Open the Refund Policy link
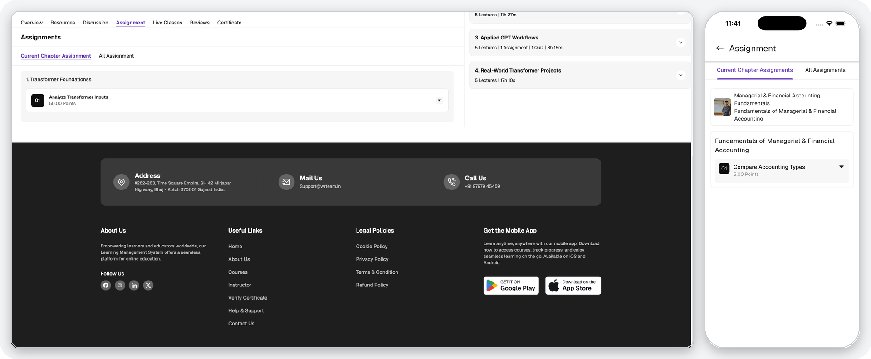Viewport: 871px width, 359px height. pos(372,285)
